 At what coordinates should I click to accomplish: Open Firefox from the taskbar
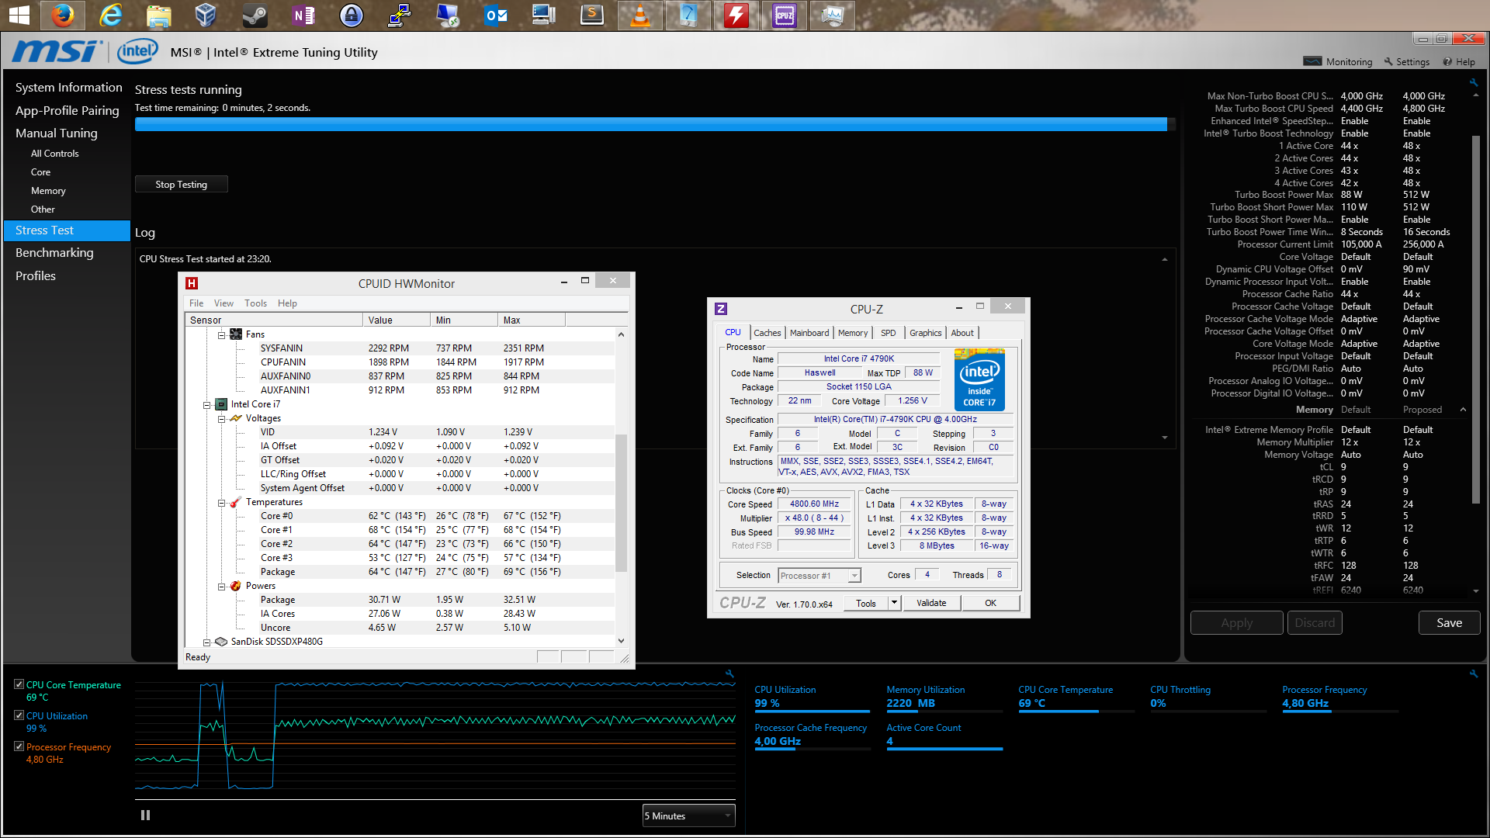tap(63, 15)
